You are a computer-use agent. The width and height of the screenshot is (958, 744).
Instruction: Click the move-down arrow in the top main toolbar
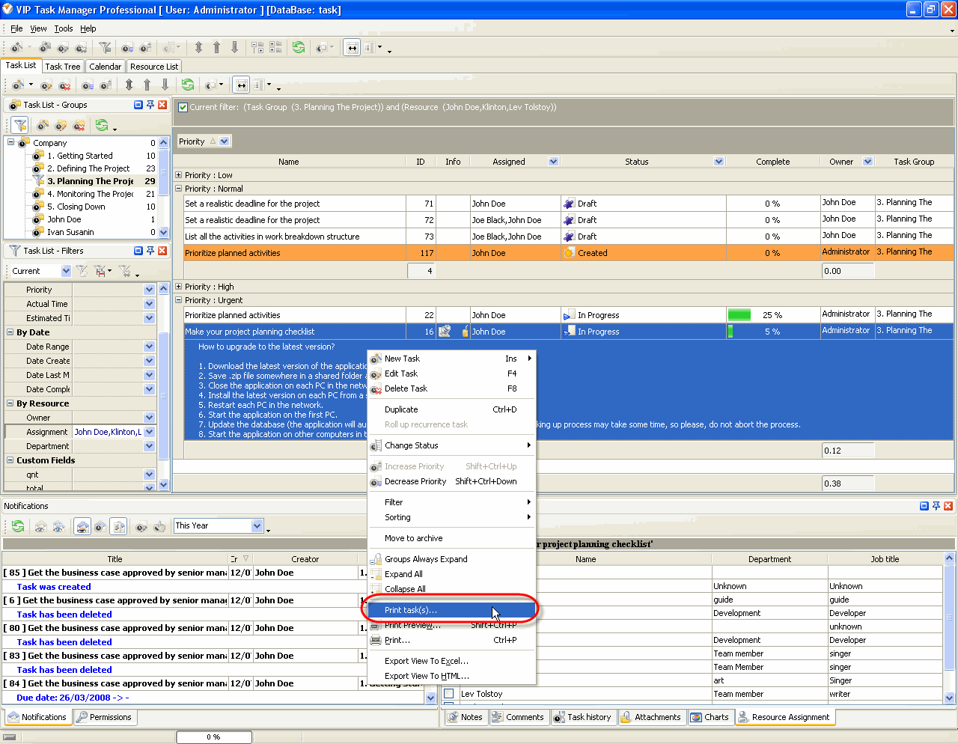pyautogui.click(x=234, y=47)
